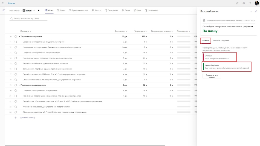260x146 pixels.
Task: Click the 40 ч effort cell
Action: tap(145, 69)
